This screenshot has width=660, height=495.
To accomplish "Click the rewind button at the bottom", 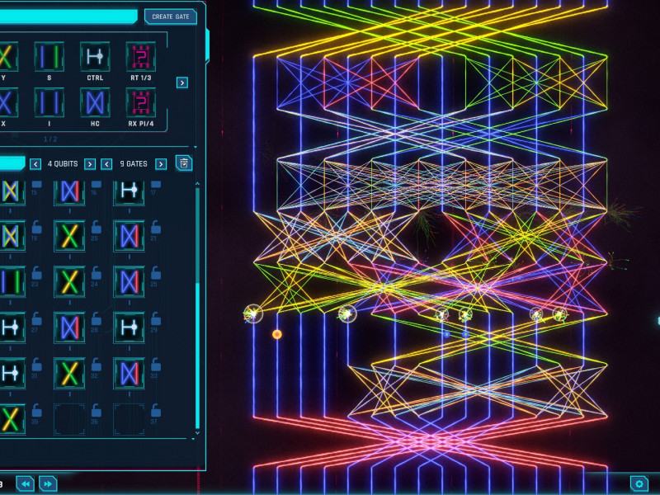I will tap(26, 483).
